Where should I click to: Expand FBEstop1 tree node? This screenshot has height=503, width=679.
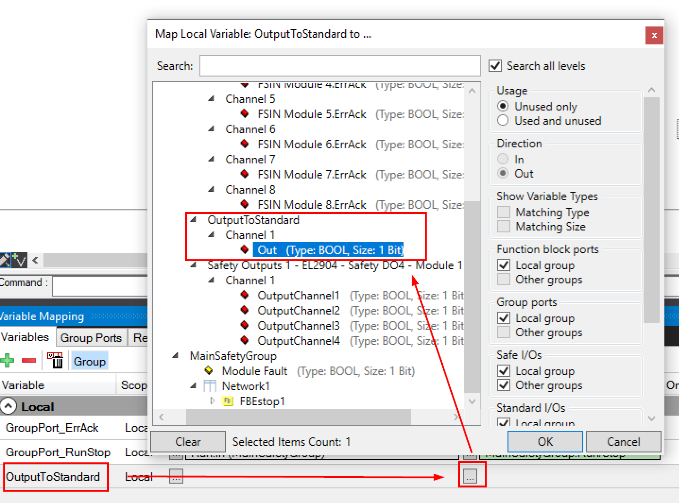212,401
